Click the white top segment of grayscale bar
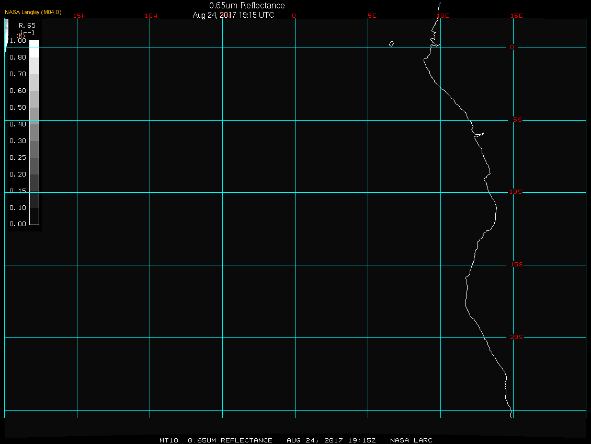This screenshot has height=444, width=591. [x=35, y=49]
